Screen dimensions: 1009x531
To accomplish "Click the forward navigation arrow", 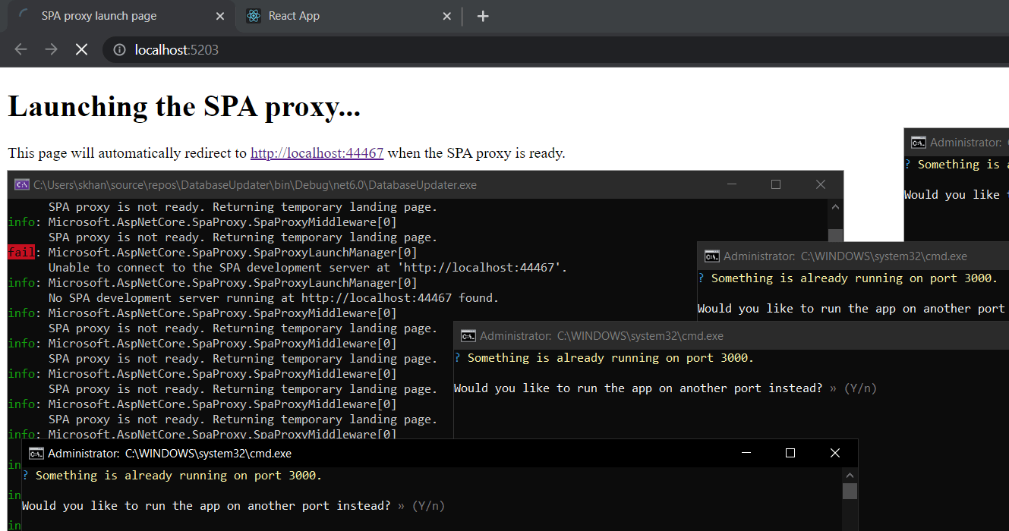I will pos(51,49).
